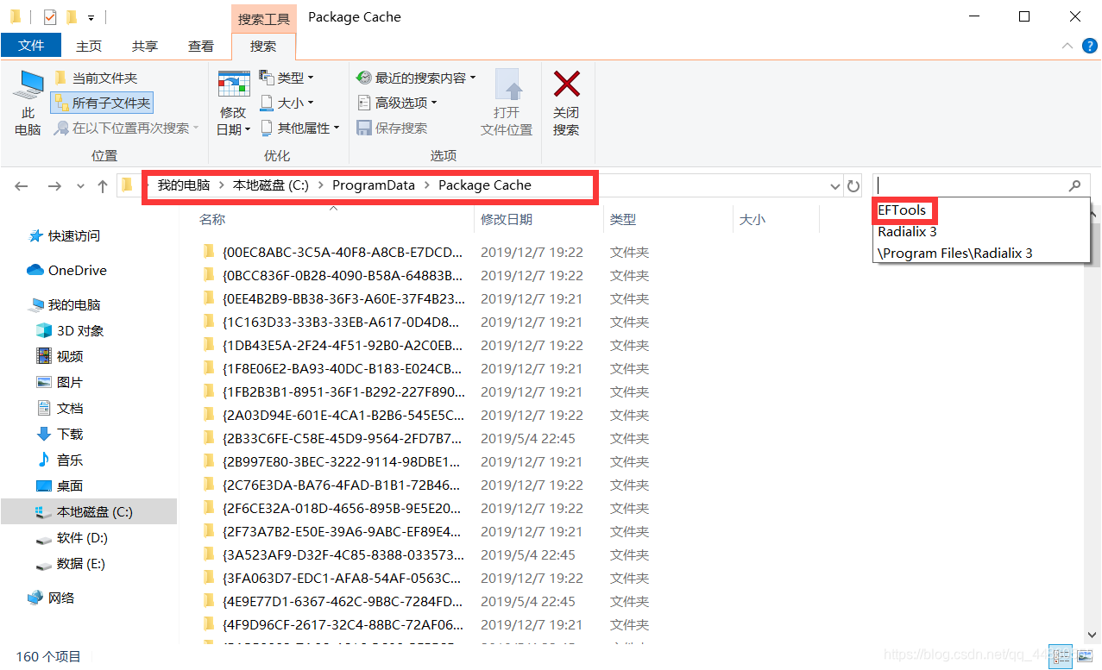Click inside the search box
1102x670 pixels.
970,185
